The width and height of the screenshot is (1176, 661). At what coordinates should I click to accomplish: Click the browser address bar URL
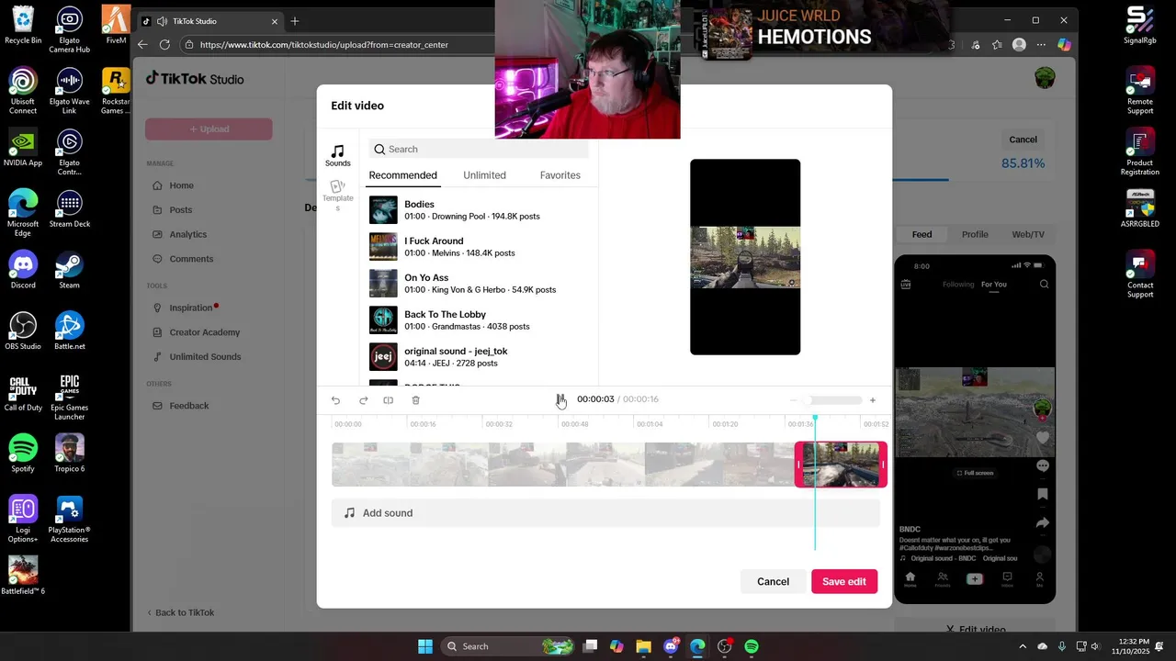click(323, 44)
